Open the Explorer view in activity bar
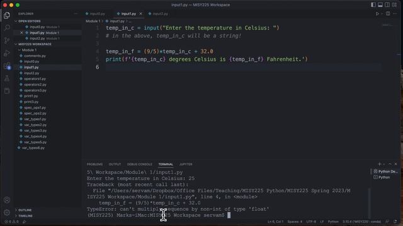The height and width of the screenshot is (226, 403). [7, 15]
